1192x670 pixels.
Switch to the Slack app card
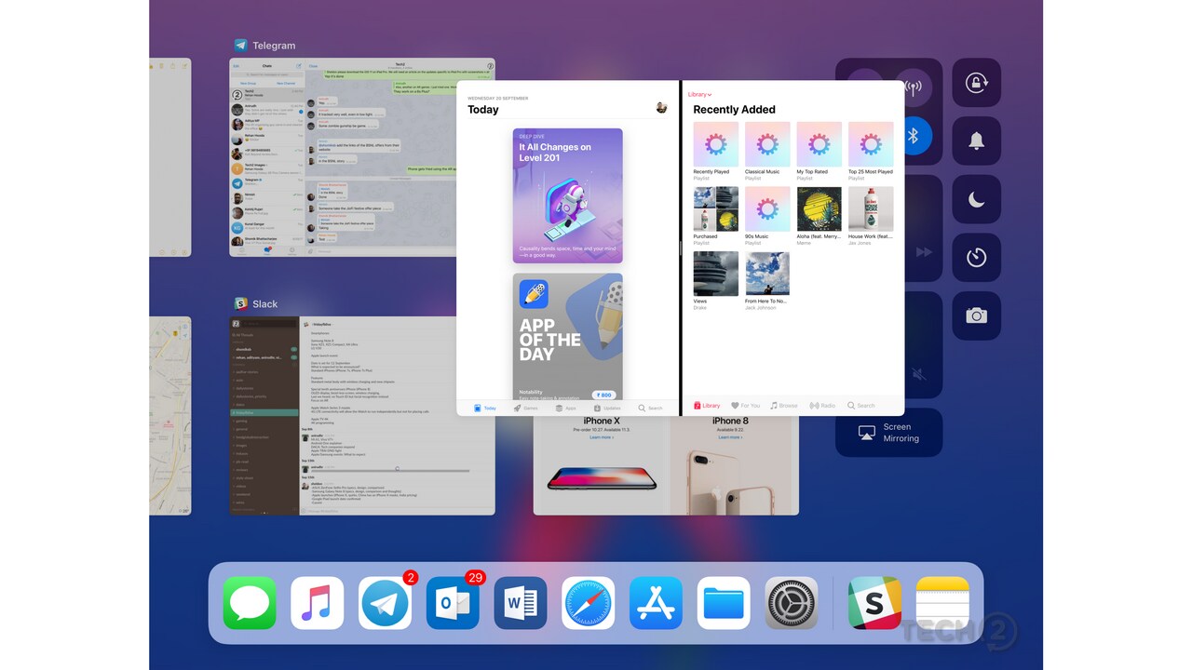tap(362, 416)
